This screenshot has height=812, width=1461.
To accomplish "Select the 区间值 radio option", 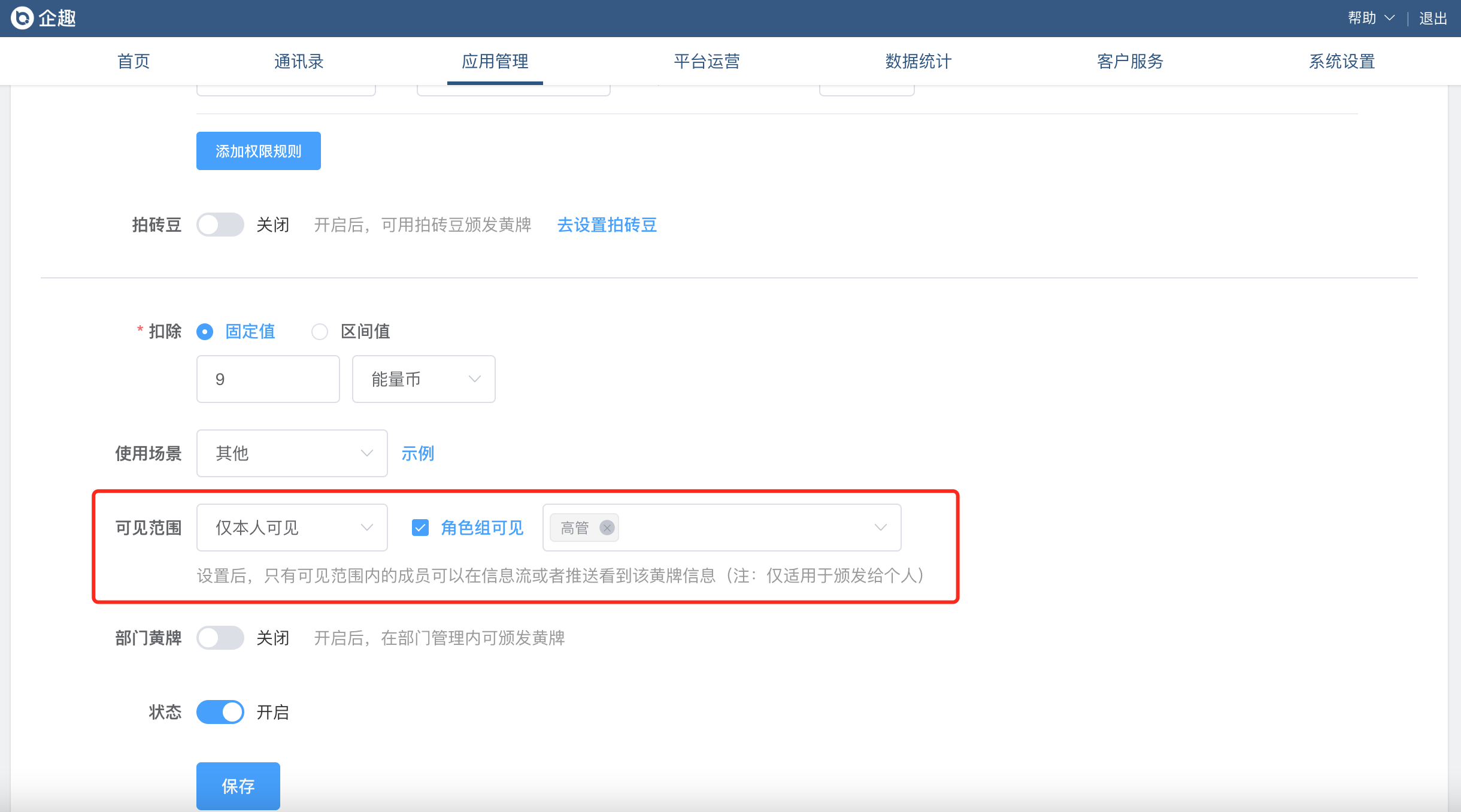I will [320, 331].
